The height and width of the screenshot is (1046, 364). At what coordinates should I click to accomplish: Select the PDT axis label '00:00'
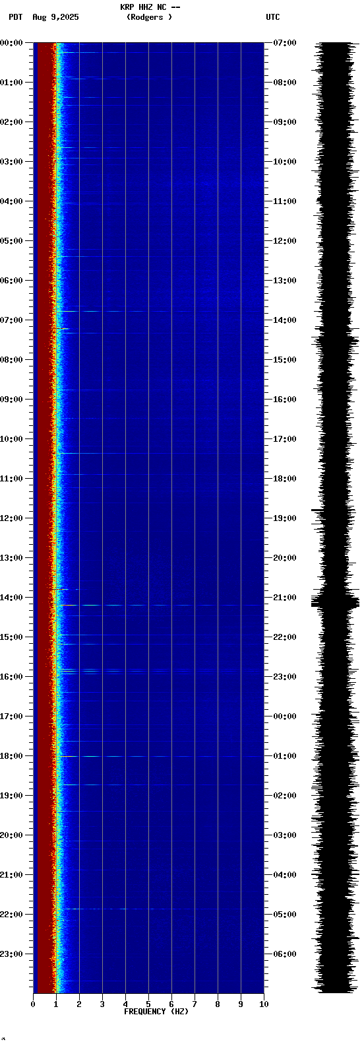tap(11, 43)
